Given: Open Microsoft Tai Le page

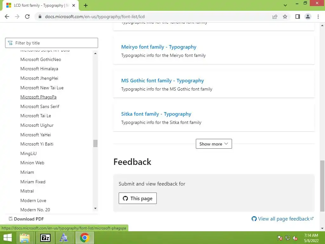Looking at the screenshot, I should click(36, 116).
